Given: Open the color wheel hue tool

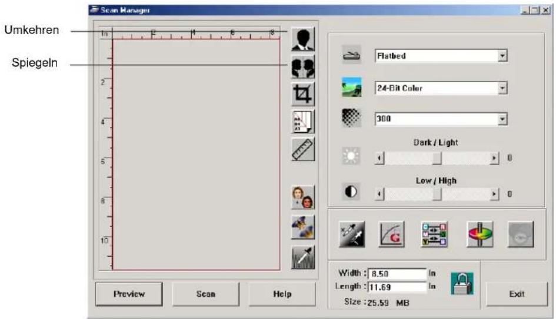Looking at the screenshot, I should 480,234.
